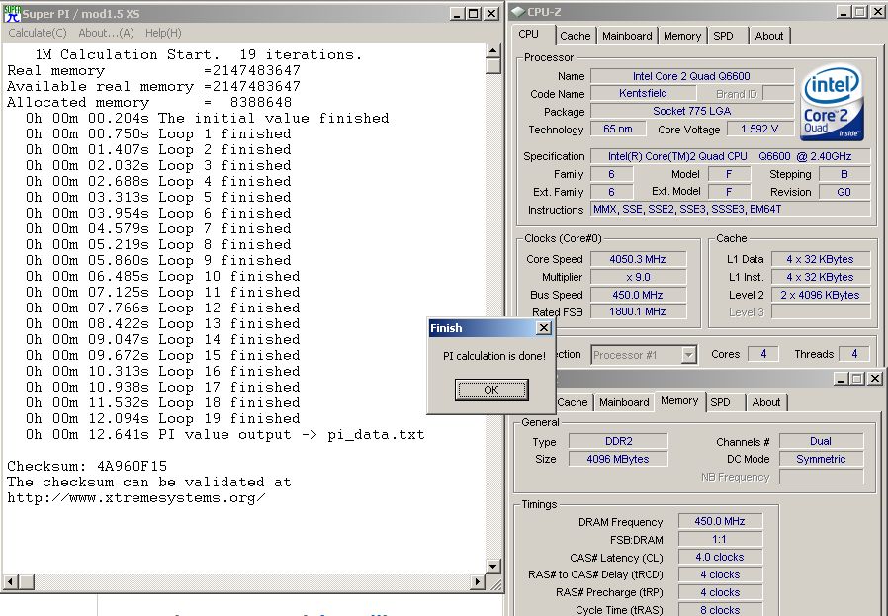888x616 pixels.
Task: Click the Threads value '4'
Action: coord(854,354)
